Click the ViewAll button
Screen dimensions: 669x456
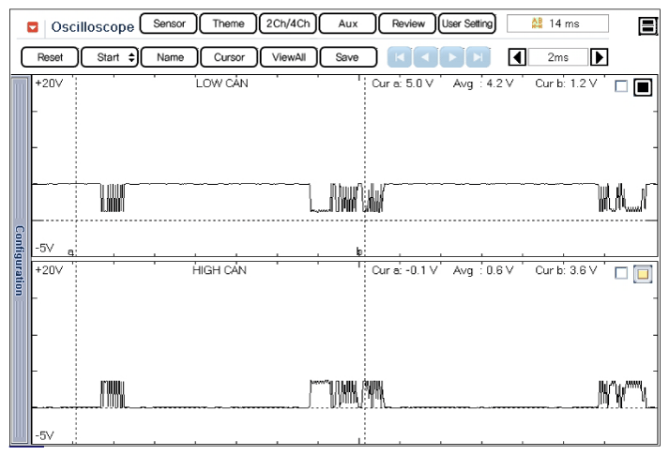(288, 57)
